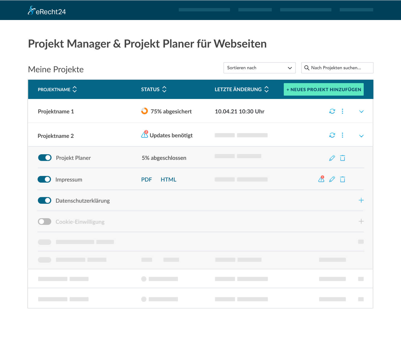This screenshot has width=401, height=353.
Task: Open the Sortieren nach dropdown
Action: (259, 68)
